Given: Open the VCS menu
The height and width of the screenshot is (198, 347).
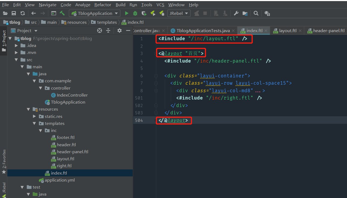Looking at the screenshot, I should pyautogui.click(x=160, y=5).
